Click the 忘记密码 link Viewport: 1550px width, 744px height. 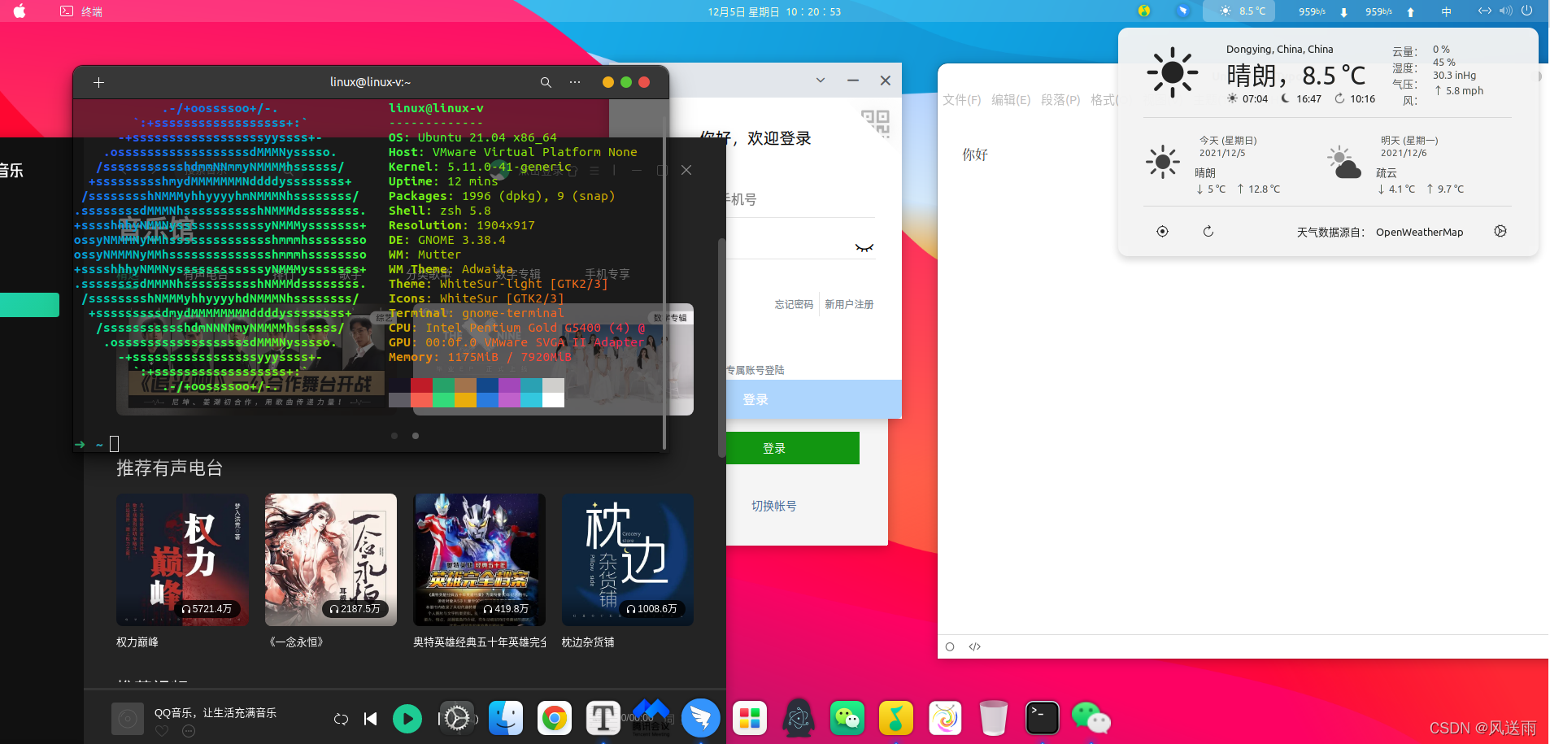tap(794, 304)
